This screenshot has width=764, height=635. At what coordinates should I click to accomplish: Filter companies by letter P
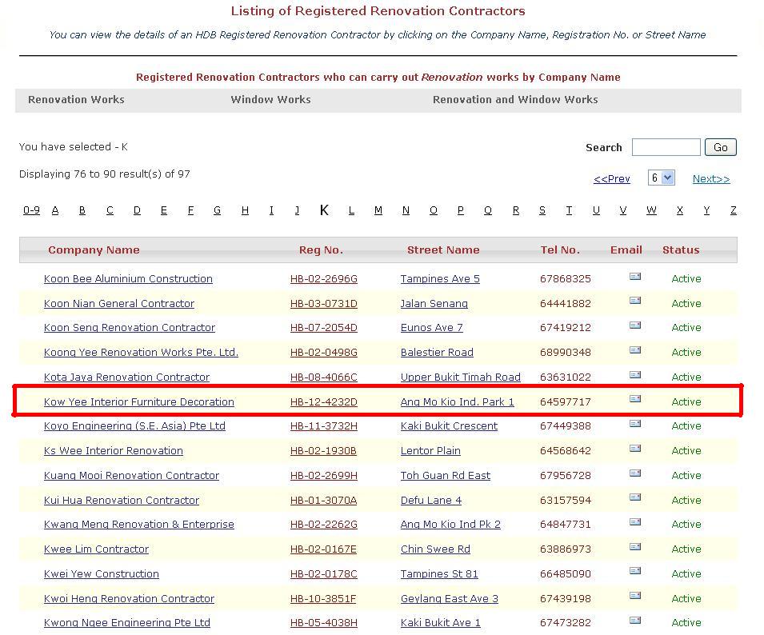coord(461,210)
